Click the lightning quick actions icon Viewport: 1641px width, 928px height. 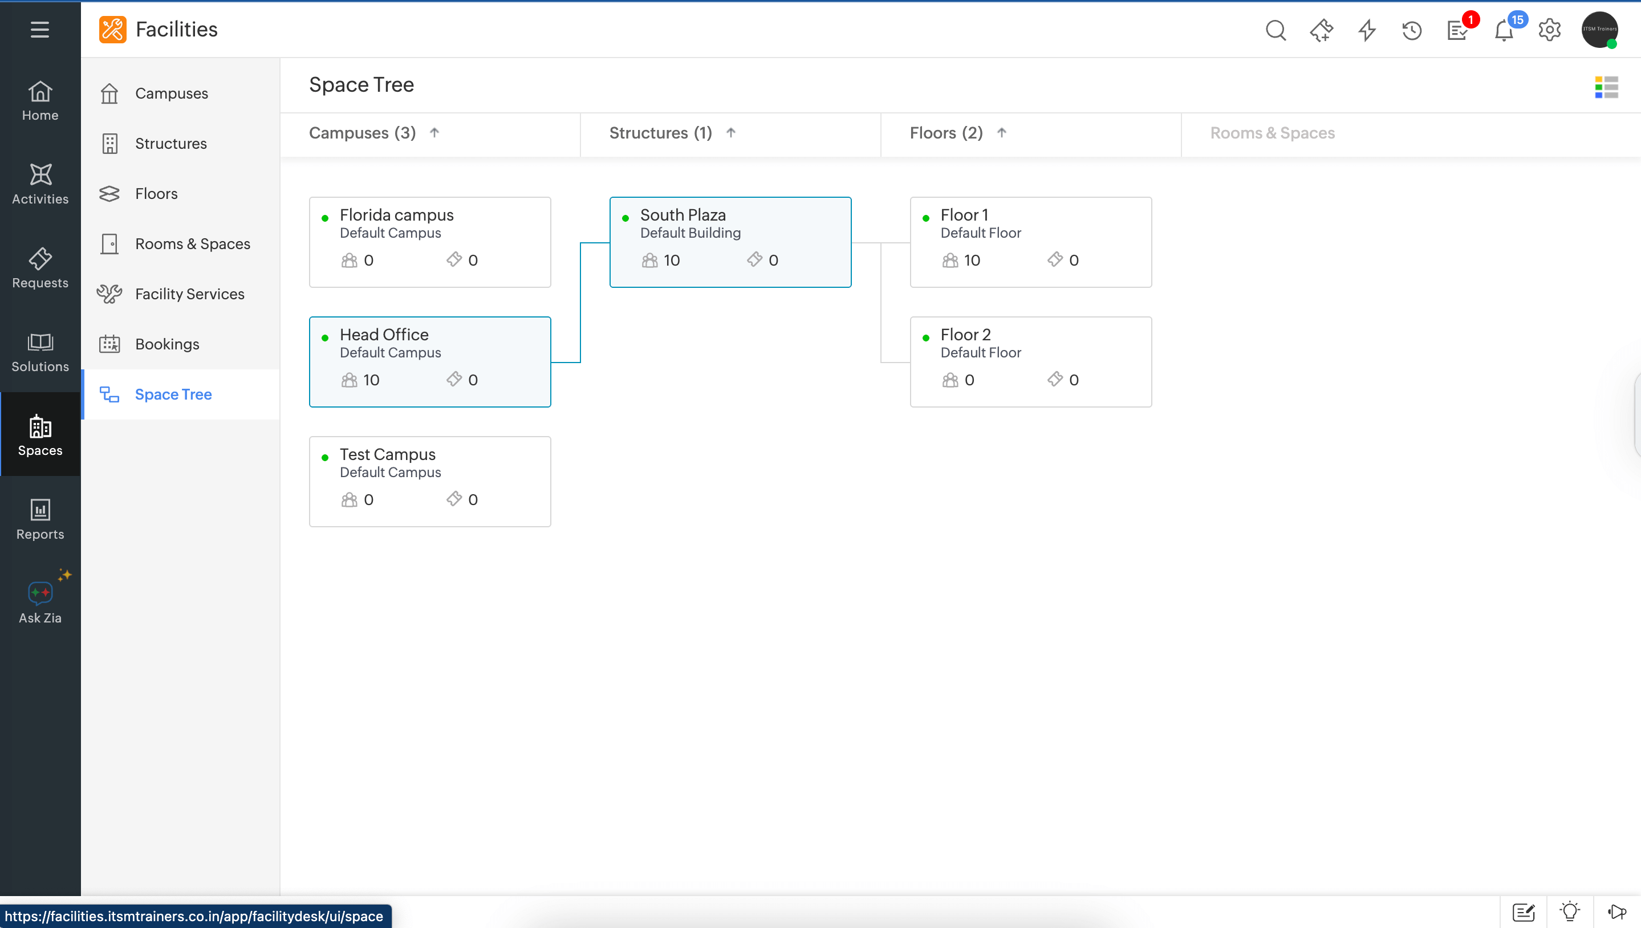tap(1366, 30)
